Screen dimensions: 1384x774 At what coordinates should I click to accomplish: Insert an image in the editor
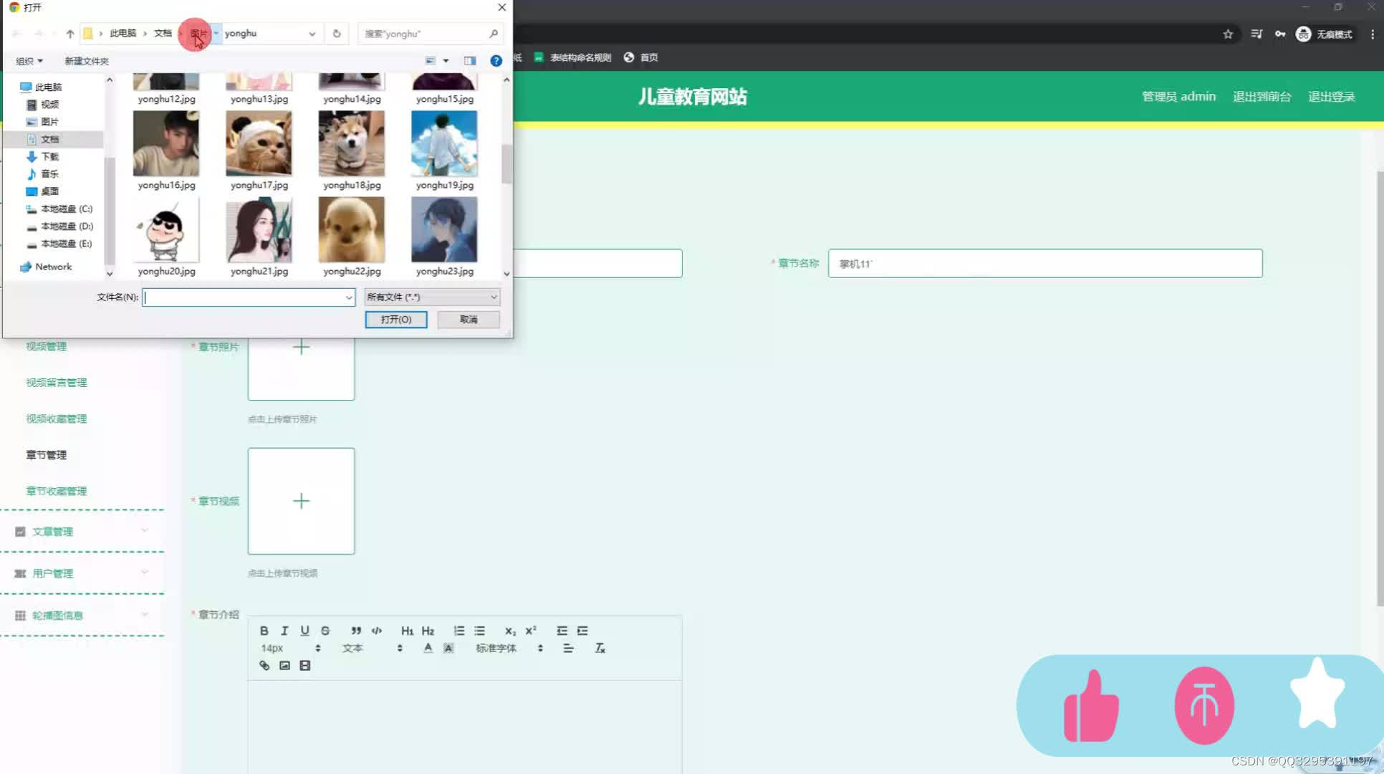(x=284, y=666)
